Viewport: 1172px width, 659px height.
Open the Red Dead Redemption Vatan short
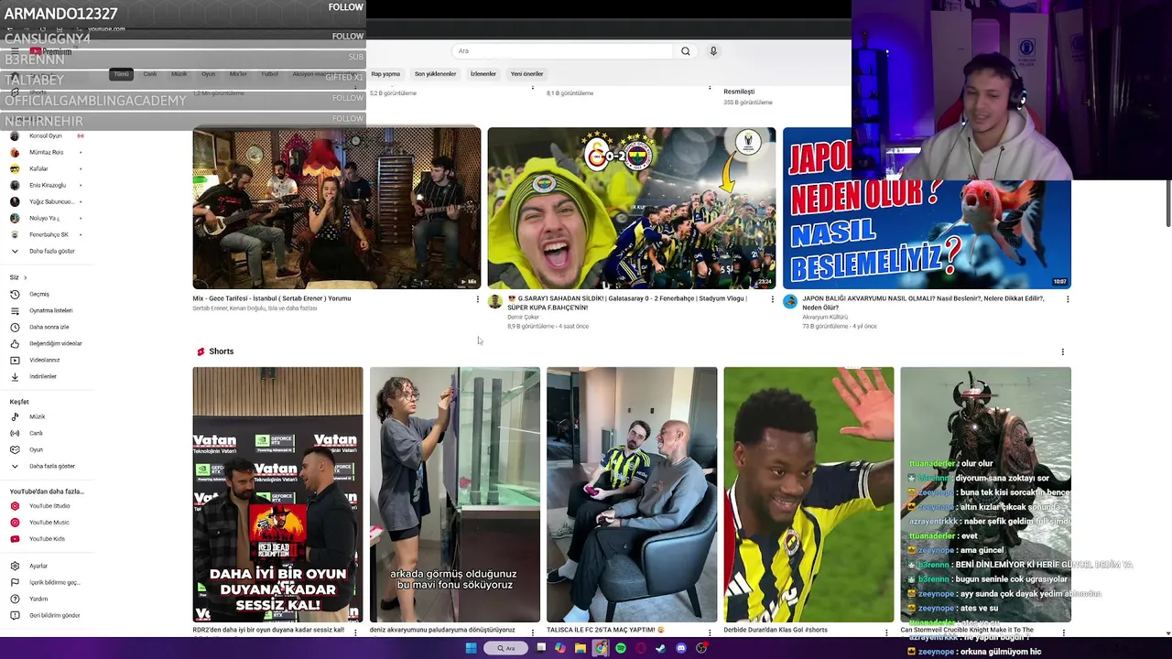point(277,494)
